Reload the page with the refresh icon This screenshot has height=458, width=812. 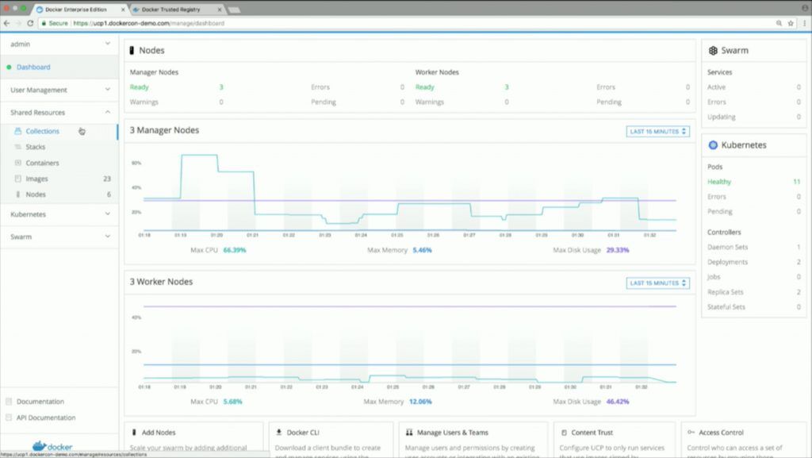click(x=30, y=23)
